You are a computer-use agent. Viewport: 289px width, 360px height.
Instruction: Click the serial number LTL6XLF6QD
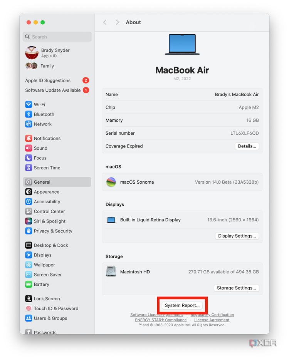pyautogui.click(x=244, y=133)
